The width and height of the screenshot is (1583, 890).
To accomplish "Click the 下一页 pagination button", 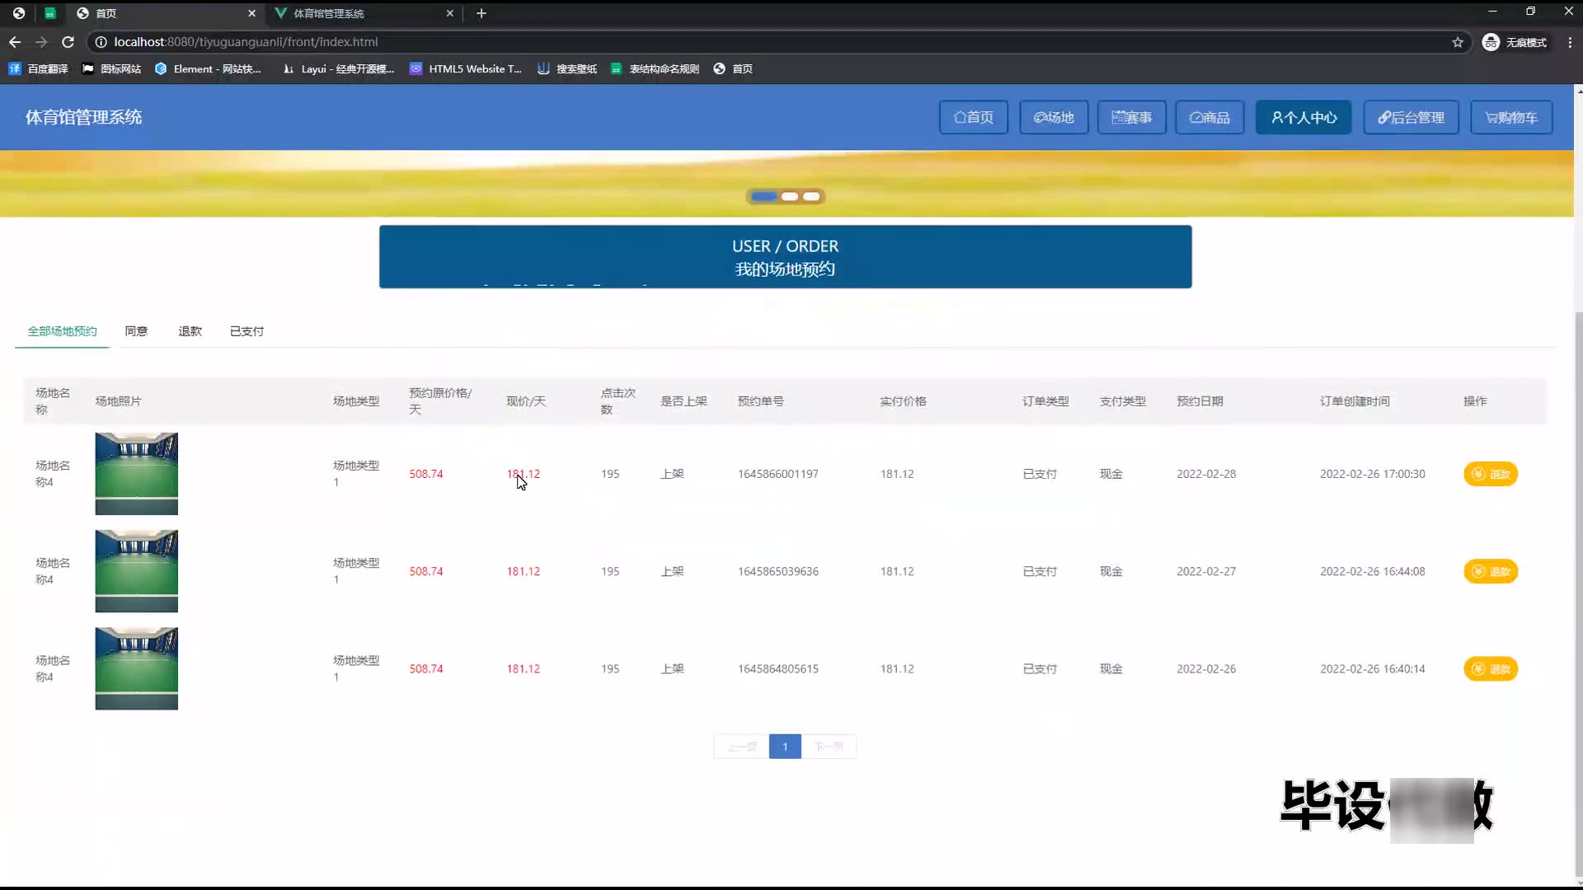I will [x=829, y=747].
